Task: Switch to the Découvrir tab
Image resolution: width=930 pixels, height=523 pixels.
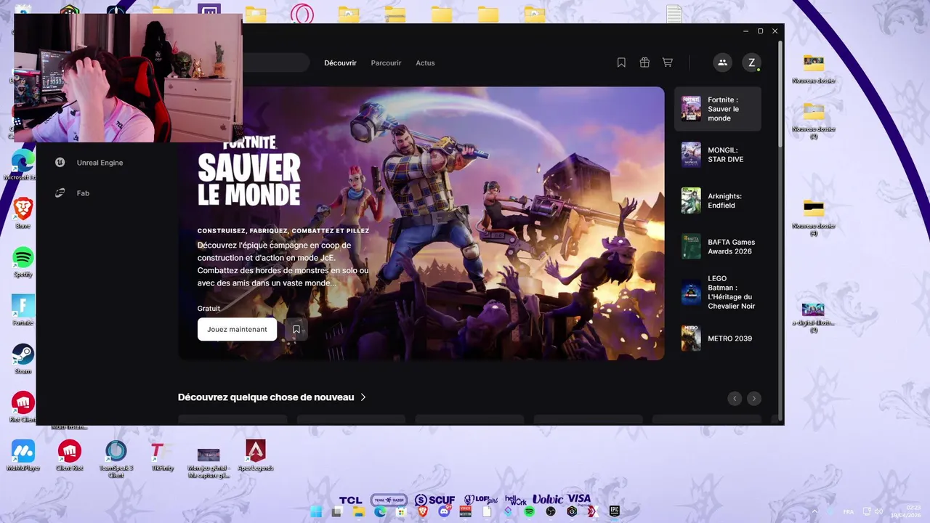Action: coord(340,63)
